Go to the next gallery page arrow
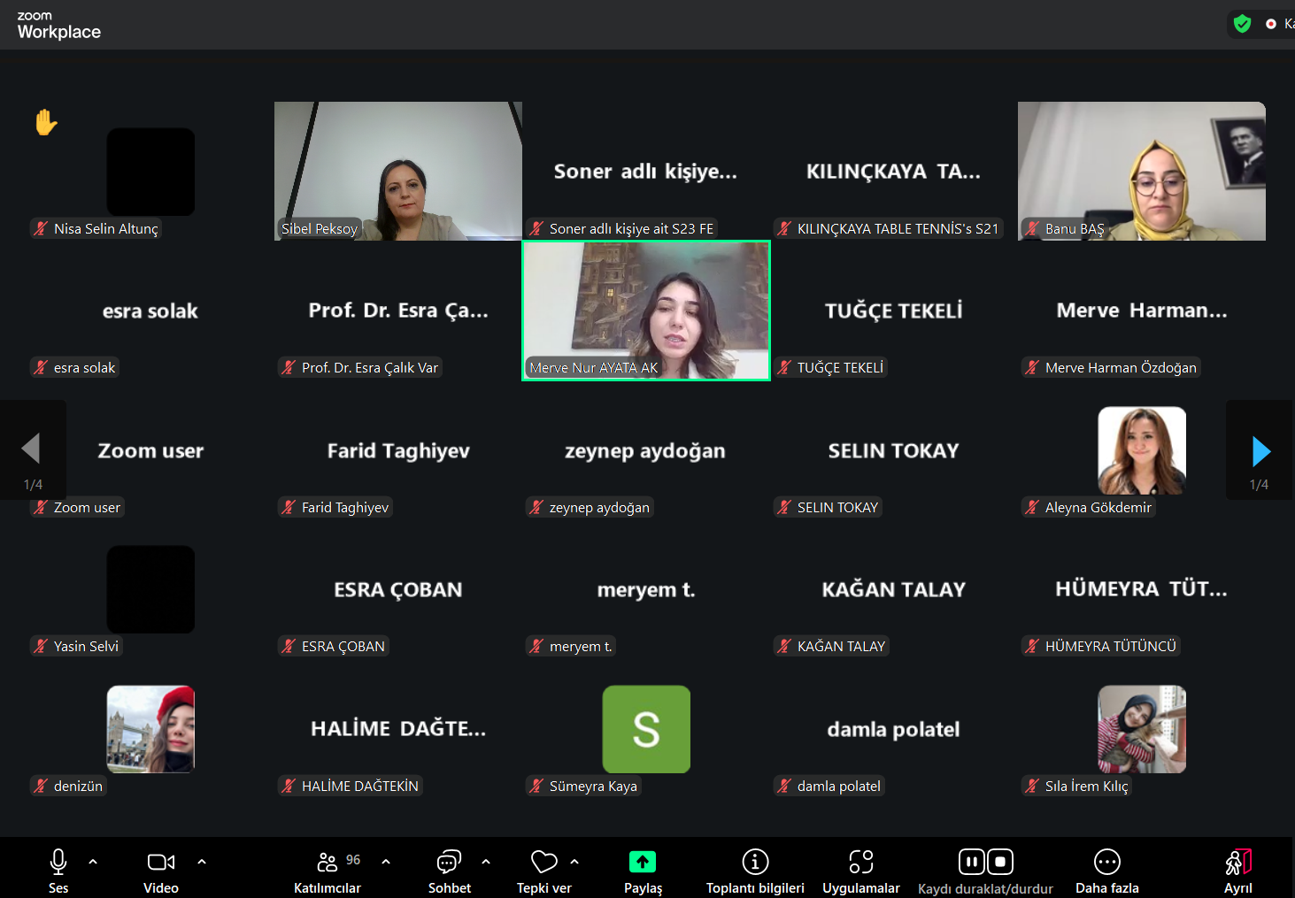This screenshot has width=1295, height=898. (1260, 451)
